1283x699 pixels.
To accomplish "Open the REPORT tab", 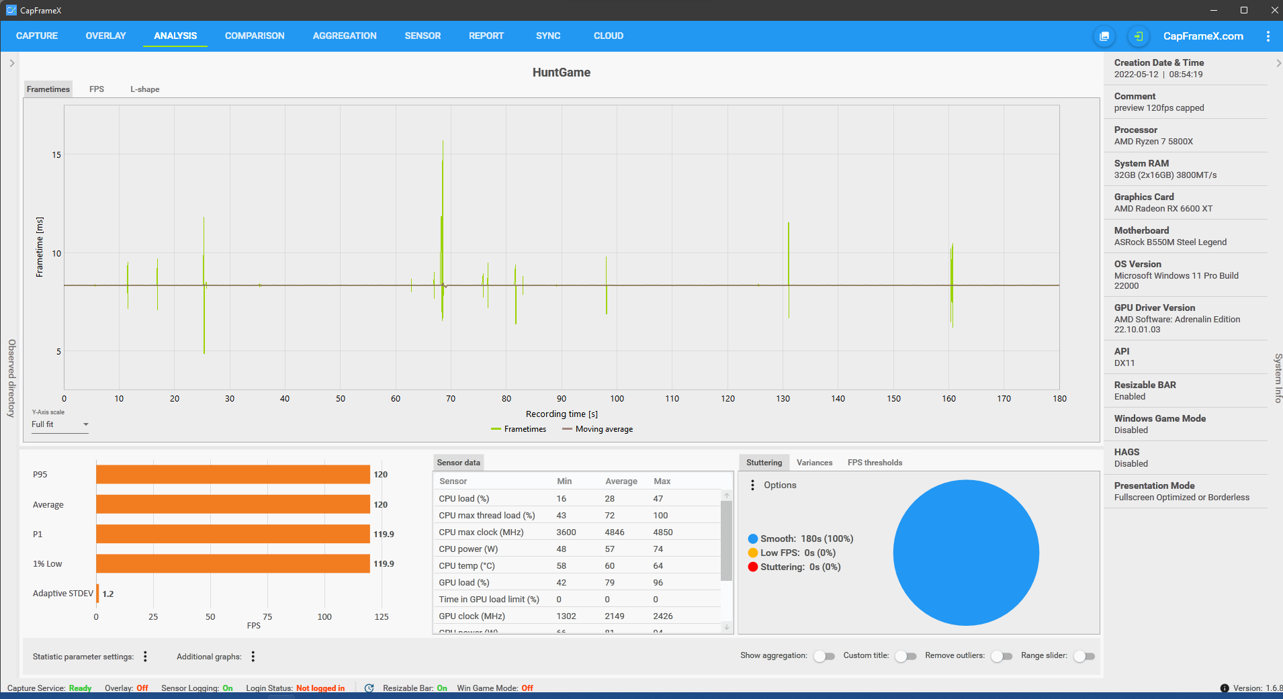I will [486, 36].
